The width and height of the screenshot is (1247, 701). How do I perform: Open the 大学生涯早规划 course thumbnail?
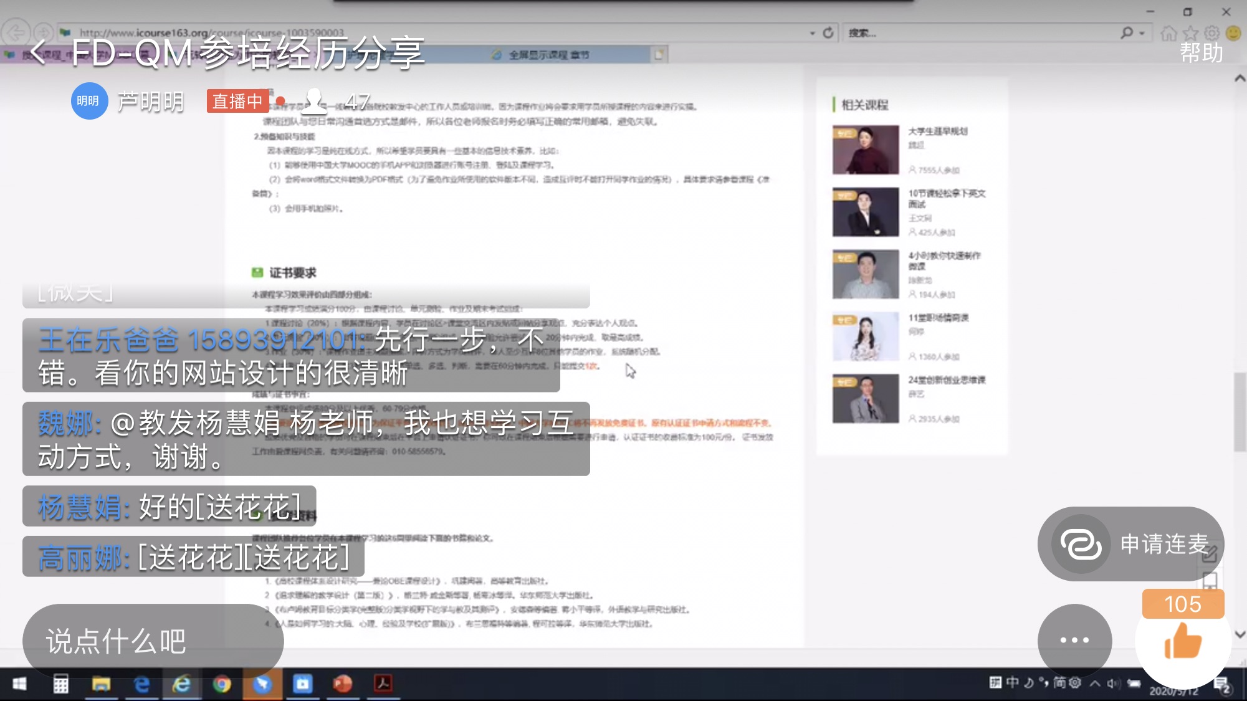pos(866,150)
